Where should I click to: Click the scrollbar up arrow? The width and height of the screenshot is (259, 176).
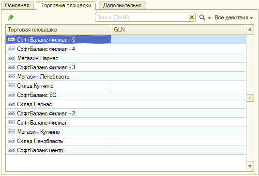(250, 30)
